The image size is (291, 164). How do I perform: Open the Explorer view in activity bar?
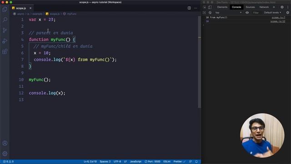[5, 9]
